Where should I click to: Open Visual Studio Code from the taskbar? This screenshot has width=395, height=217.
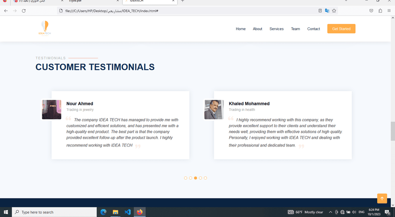click(x=127, y=212)
